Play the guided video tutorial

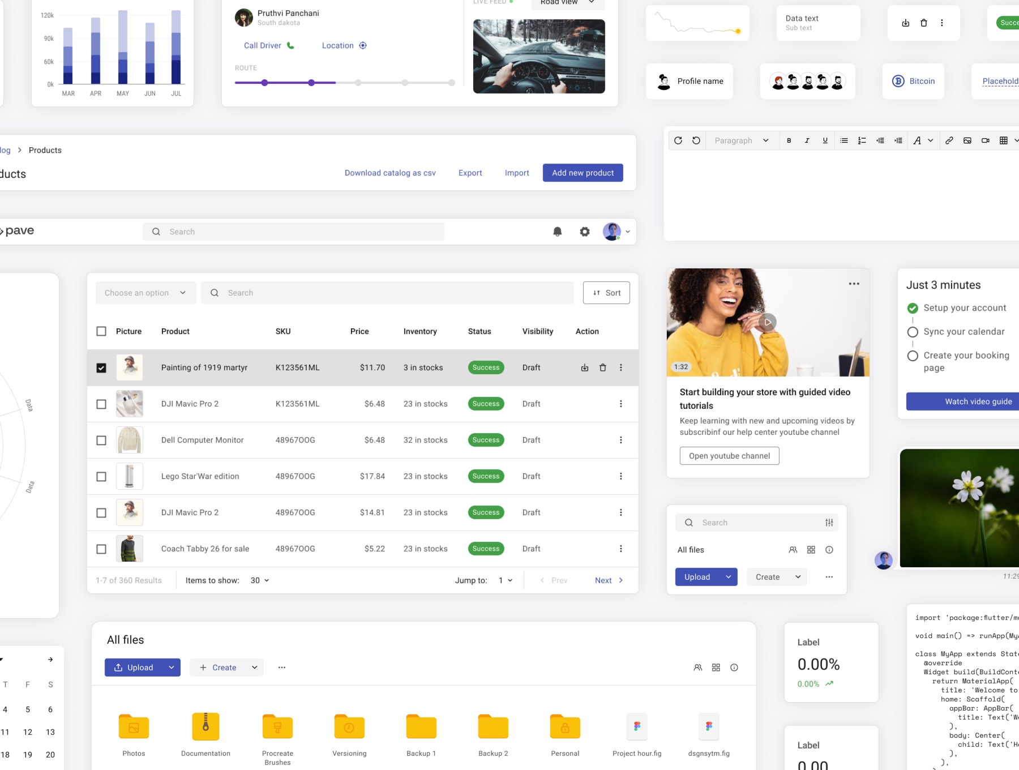coord(768,322)
